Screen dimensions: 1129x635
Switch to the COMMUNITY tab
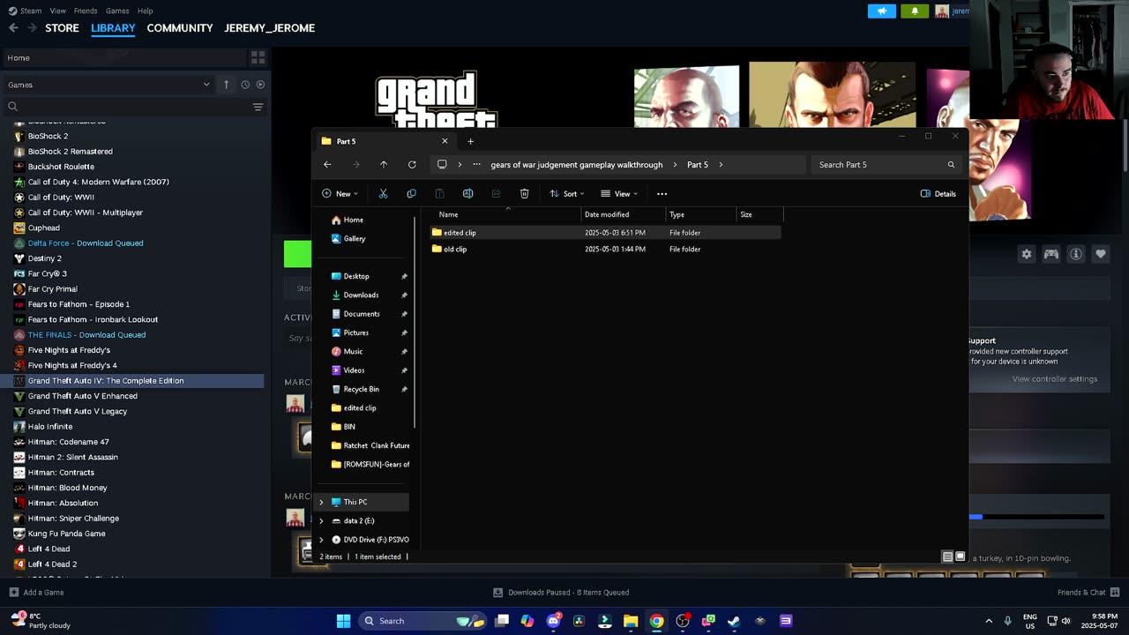pyautogui.click(x=180, y=28)
